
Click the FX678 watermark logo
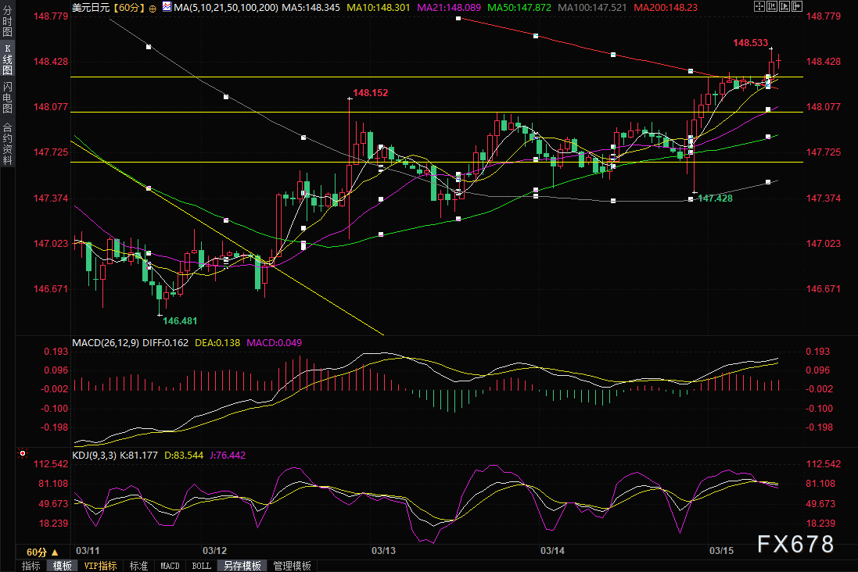pyautogui.click(x=795, y=544)
